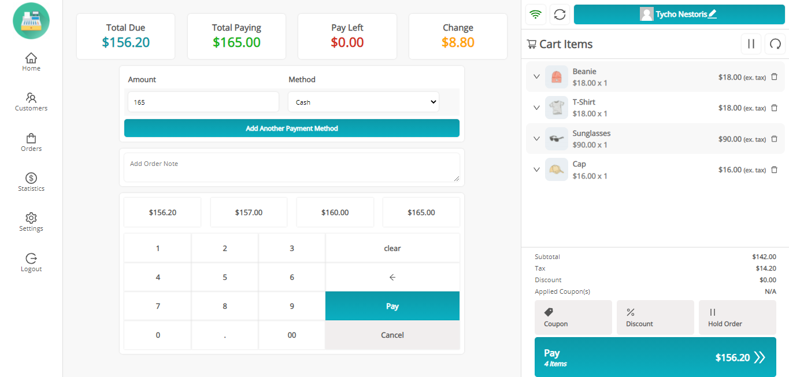The image size is (789, 377).
Task: Remove Sunglasses using its trash icon
Action: 775,139
